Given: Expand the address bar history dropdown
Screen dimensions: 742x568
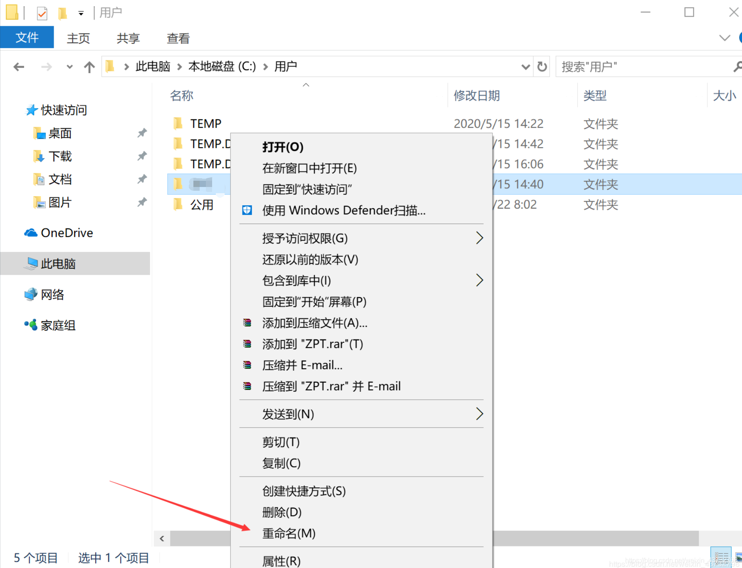Looking at the screenshot, I should (526, 67).
